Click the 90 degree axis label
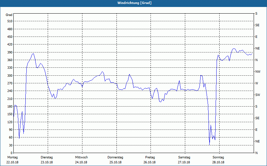 click(x=11, y=130)
